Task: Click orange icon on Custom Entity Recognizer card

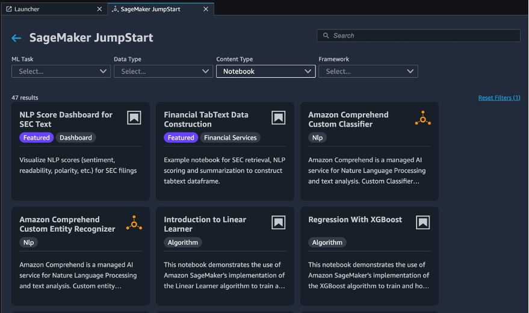Action: point(134,223)
